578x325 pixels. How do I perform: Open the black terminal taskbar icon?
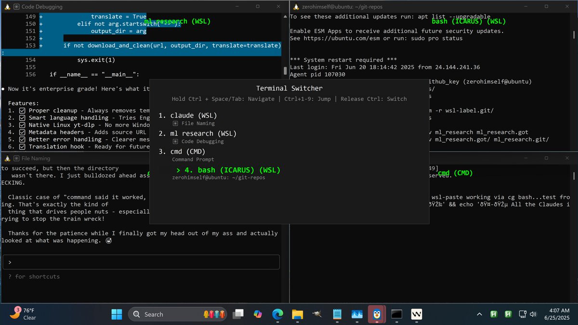[397, 314]
